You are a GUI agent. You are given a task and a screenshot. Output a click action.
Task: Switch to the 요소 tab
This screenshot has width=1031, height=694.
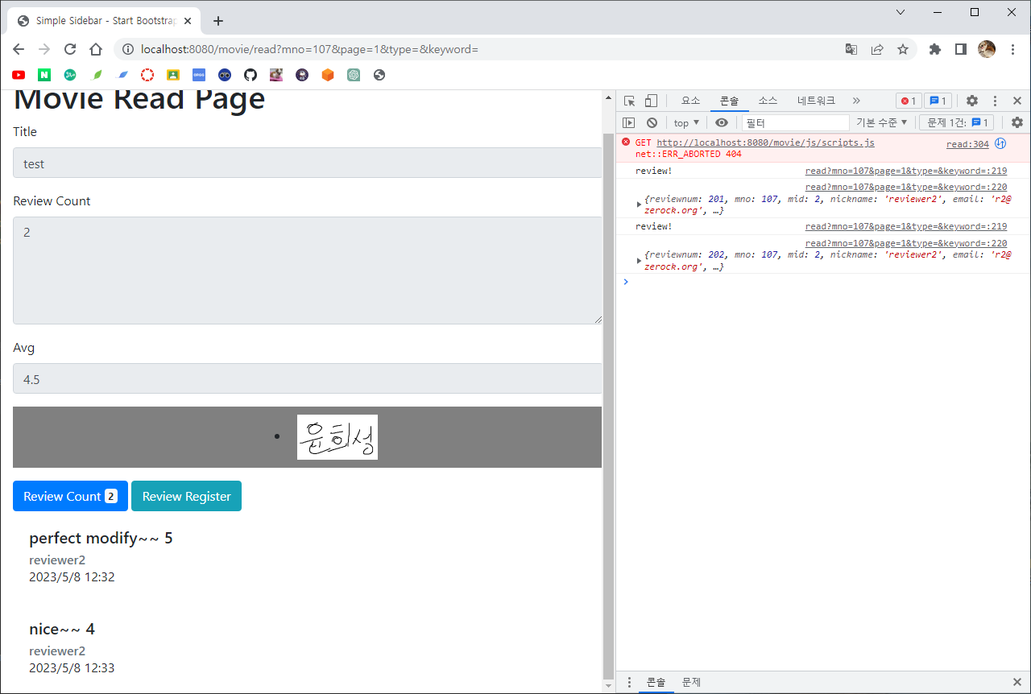691,101
